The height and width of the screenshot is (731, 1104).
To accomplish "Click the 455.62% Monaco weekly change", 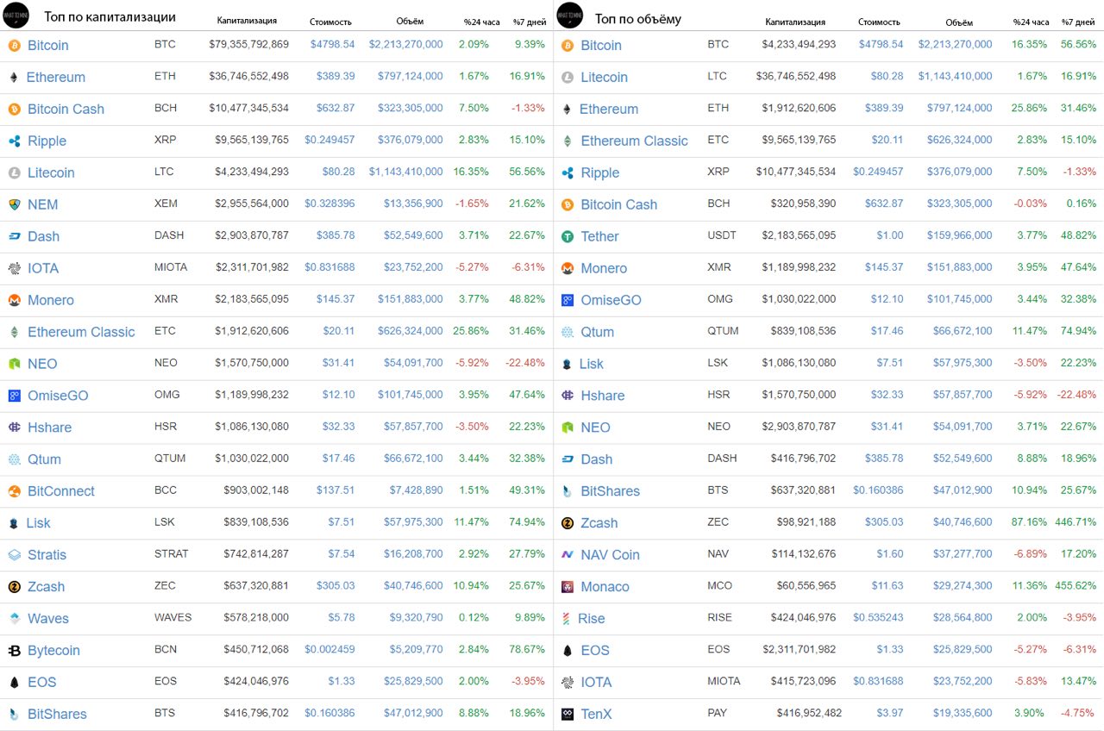I will point(1076,586).
